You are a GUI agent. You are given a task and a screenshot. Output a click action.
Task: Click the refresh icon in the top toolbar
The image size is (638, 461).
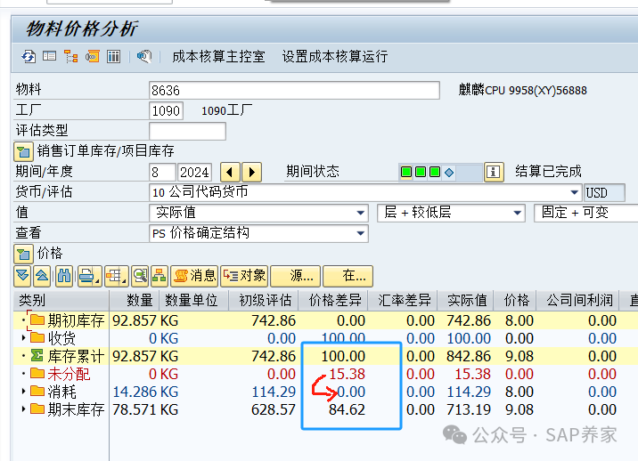pyautogui.click(x=29, y=56)
